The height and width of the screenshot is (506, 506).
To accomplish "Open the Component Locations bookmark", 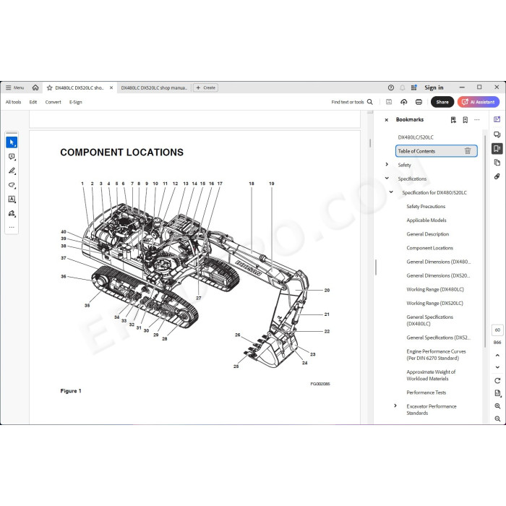I will [430, 248].
